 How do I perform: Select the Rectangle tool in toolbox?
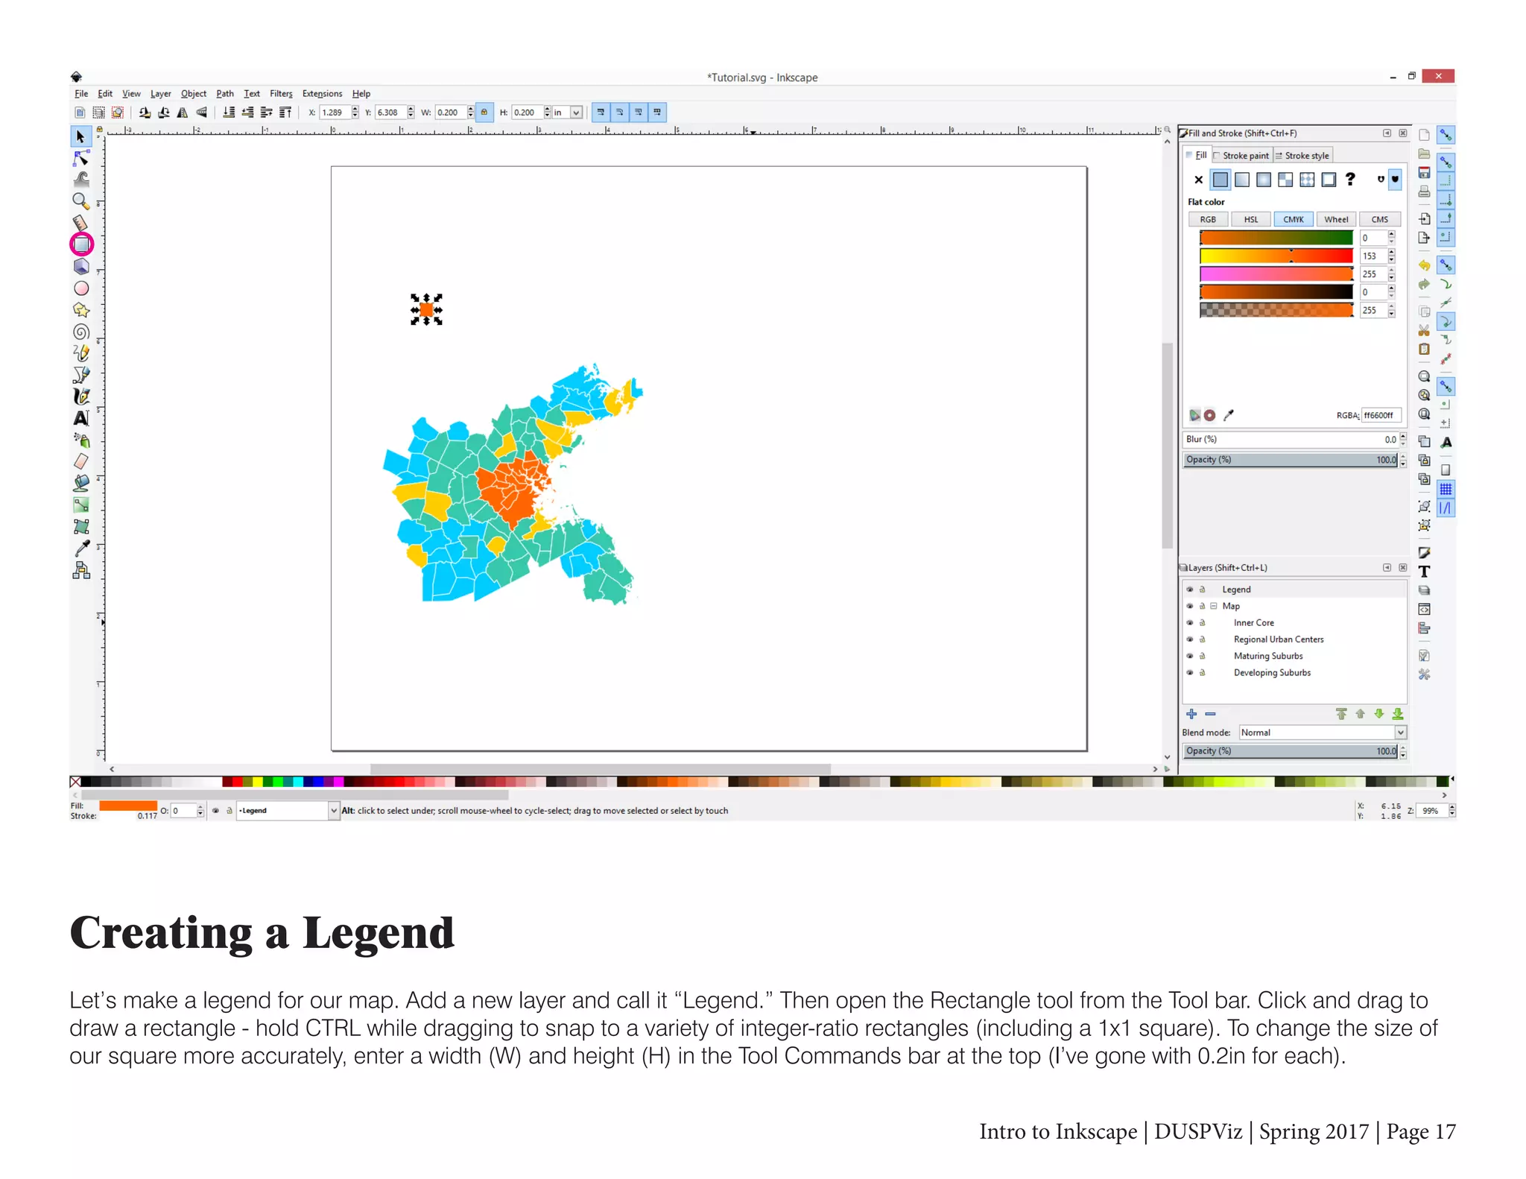tap(81, 244)
